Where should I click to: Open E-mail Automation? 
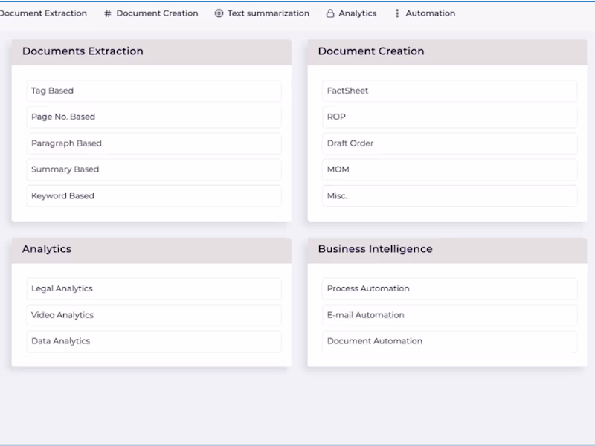(x=449, y=315)
